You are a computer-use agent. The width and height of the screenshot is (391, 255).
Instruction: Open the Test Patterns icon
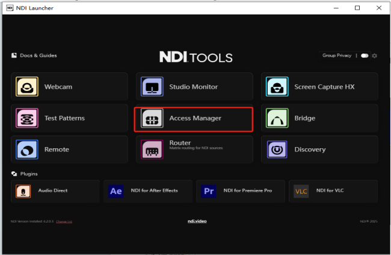[x=27, y=118]
